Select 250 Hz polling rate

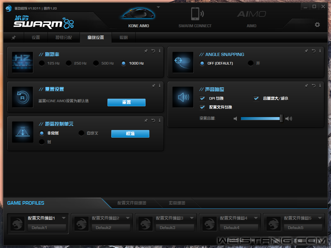tap(68, 63)
